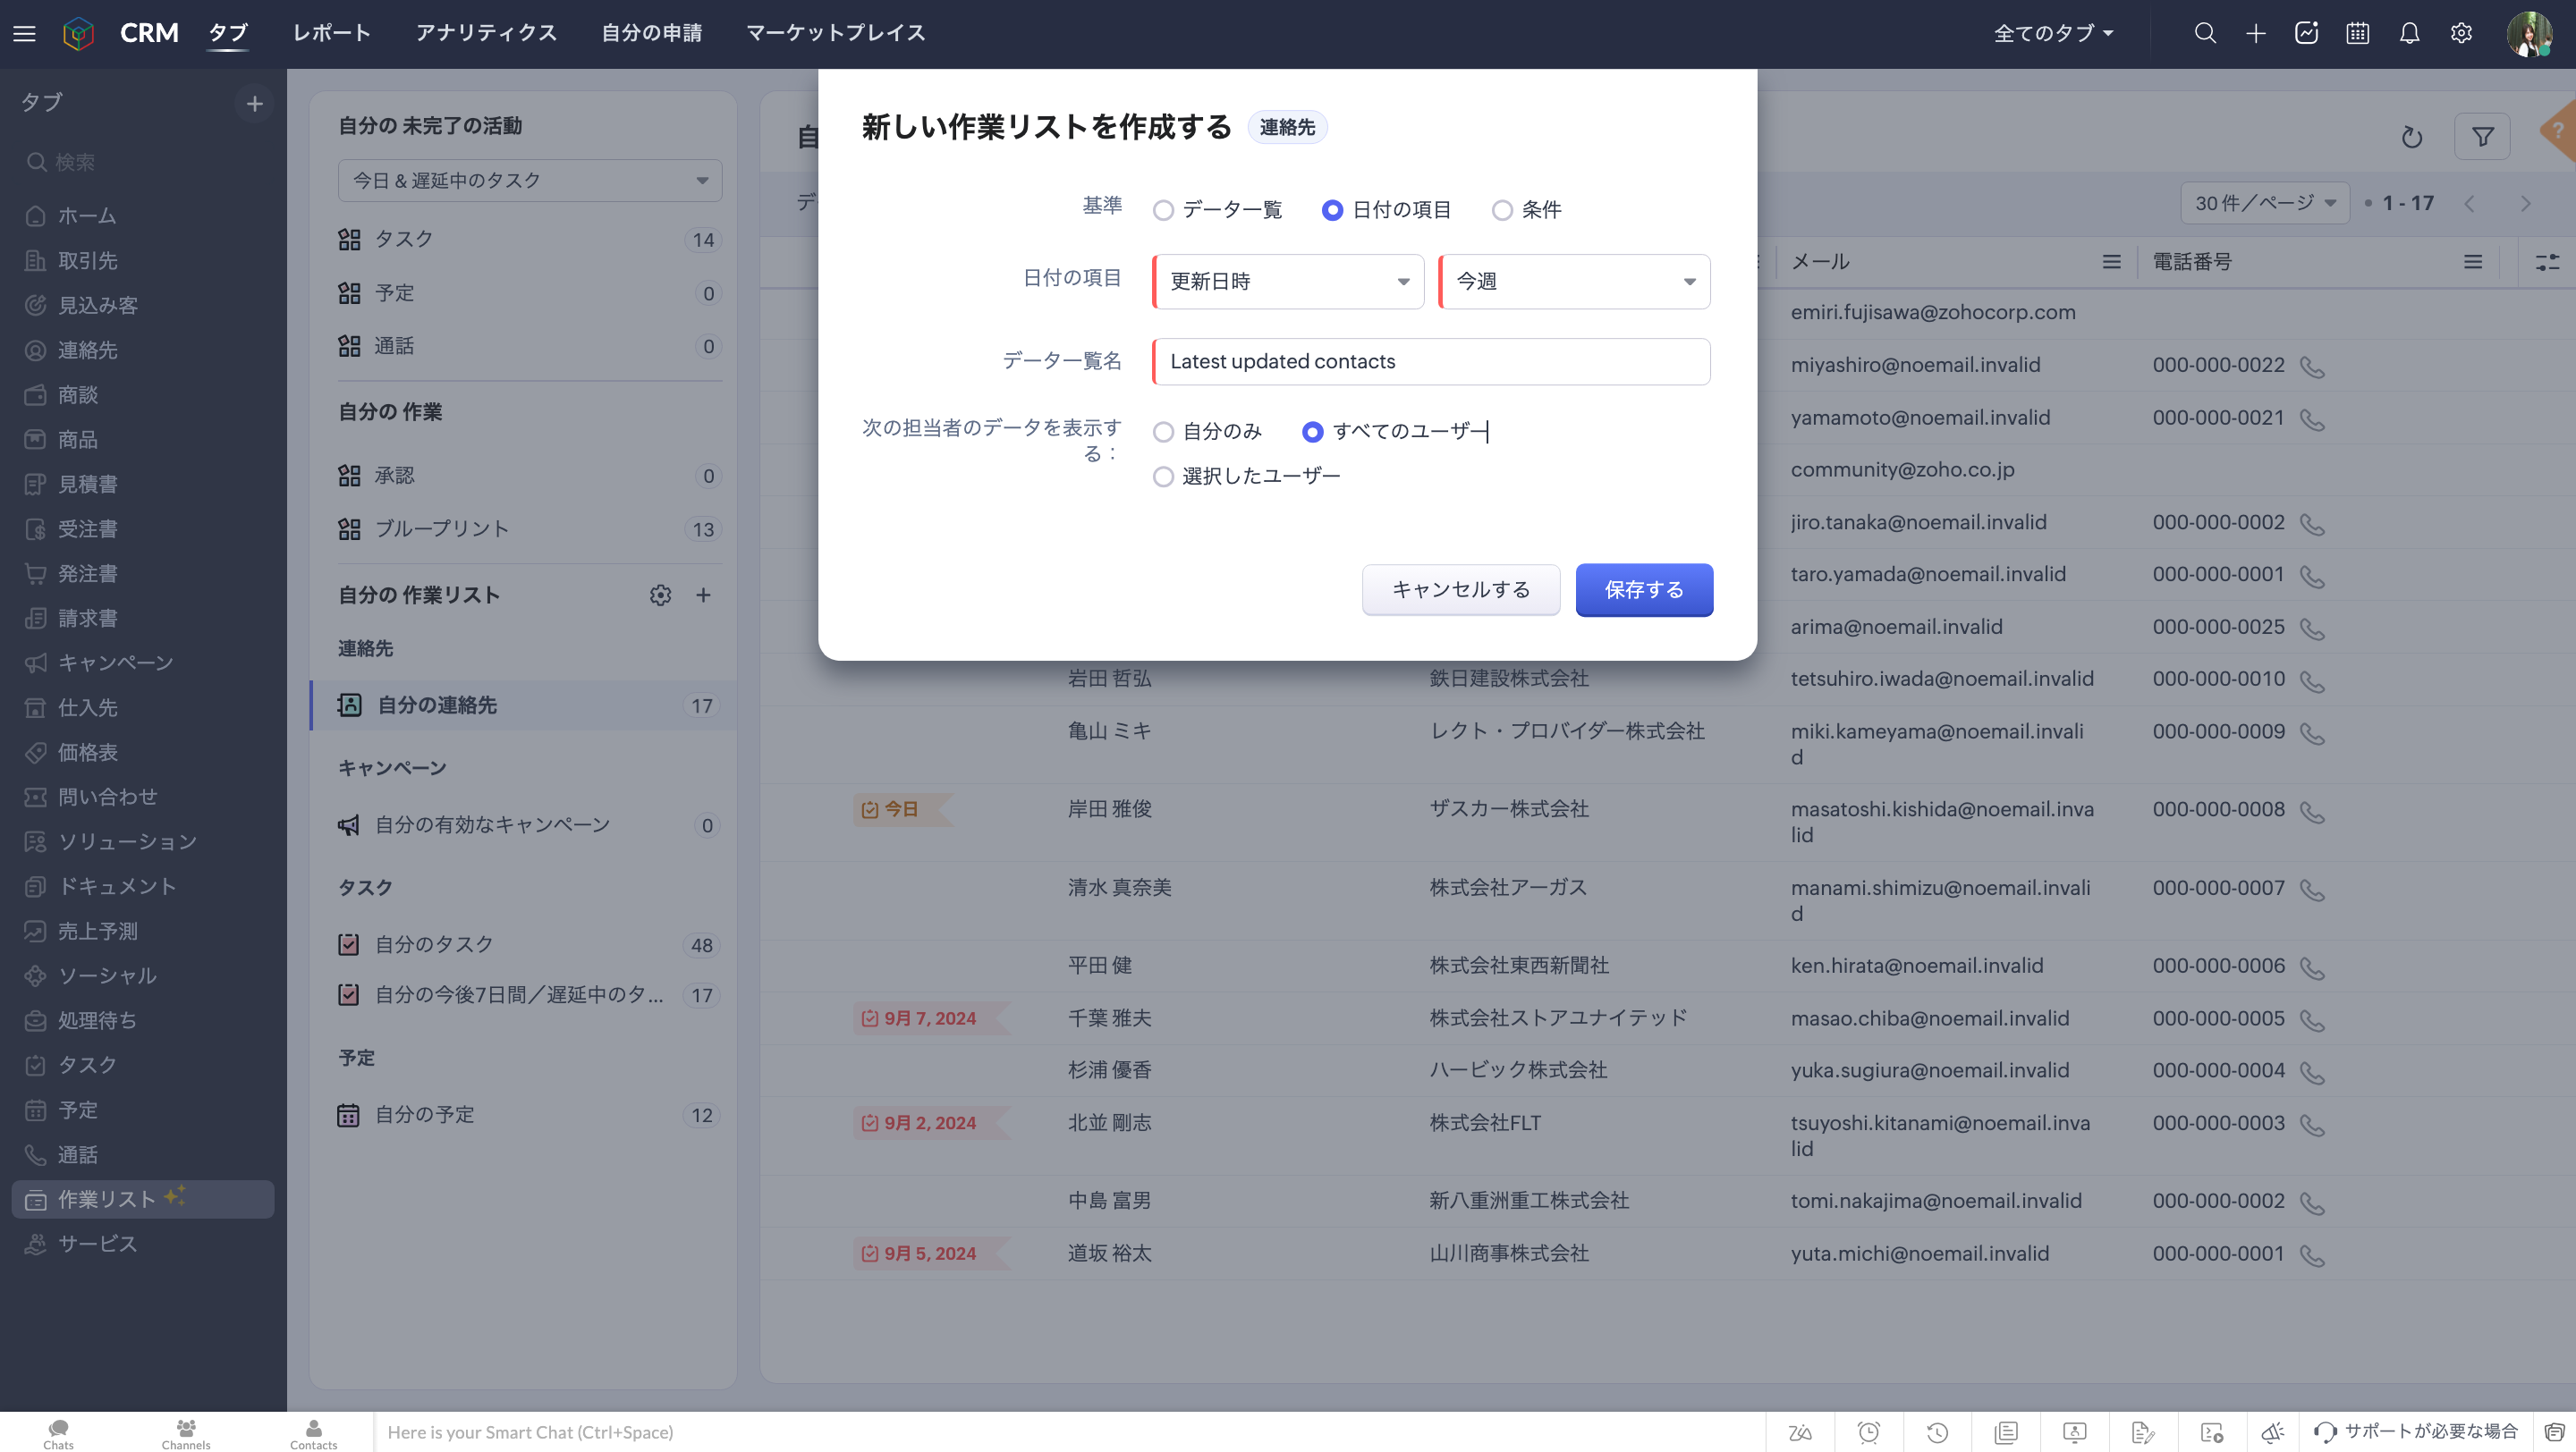Open setup gear icon in top bar
Screen dimensions: 2576x1452
(x=2461, y=33)
